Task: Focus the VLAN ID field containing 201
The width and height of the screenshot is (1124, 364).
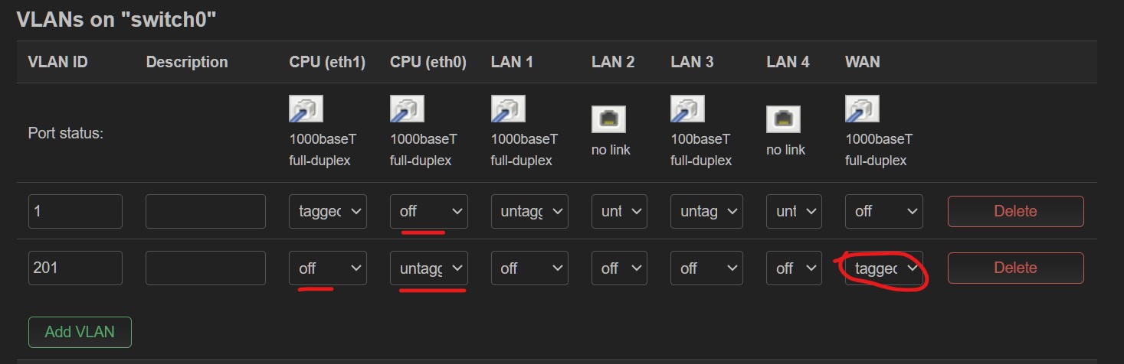Action: pyautogui.click(x=75, y=268)
